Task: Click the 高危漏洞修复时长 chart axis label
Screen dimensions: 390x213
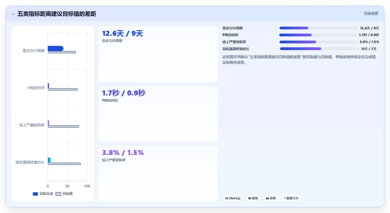Action: pyautogui.click(x=30, y=162)
